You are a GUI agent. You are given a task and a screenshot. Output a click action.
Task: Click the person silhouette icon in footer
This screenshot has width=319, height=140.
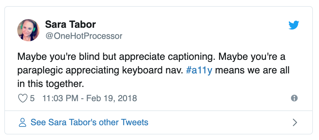[x=23, y=122]
